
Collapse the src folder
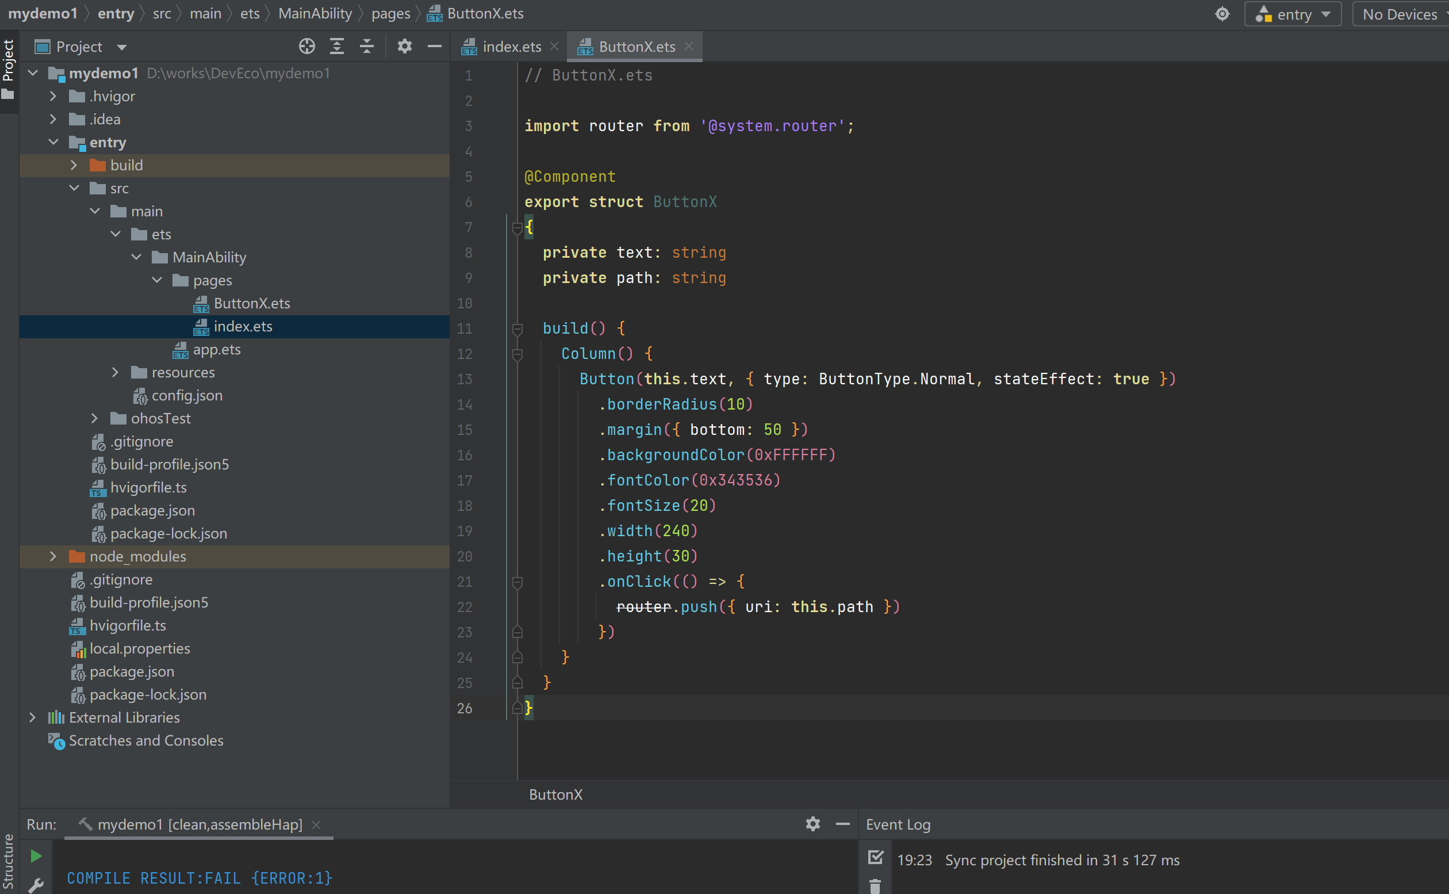(x=74, y=188)
